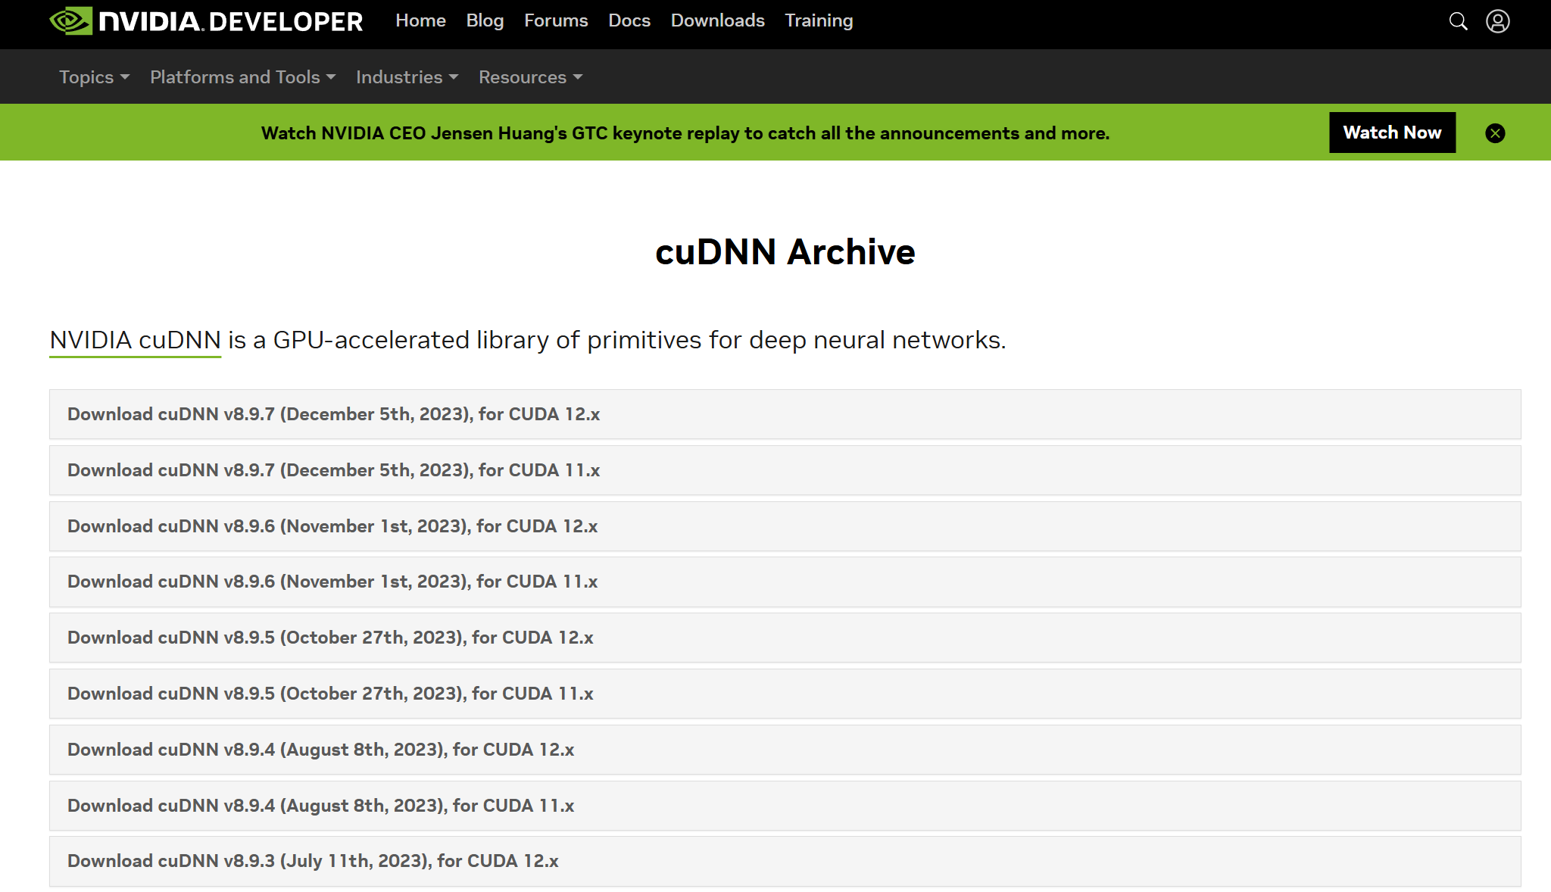Expand the Industries dropdown
The width and height of the screenshot is (1551, 892).
[407, 77]
